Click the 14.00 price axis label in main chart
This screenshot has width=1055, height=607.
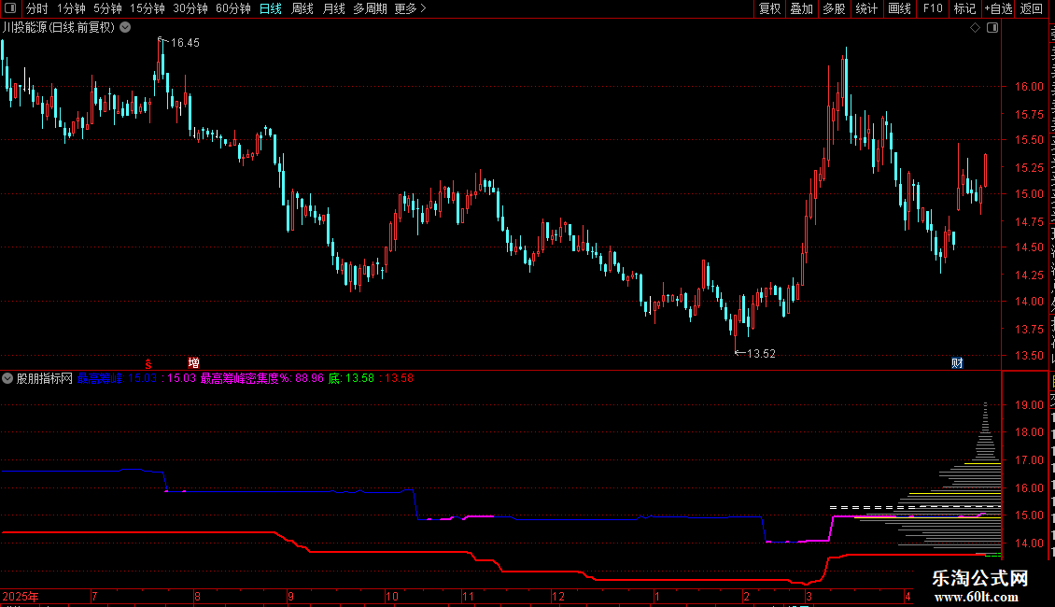1030,302
